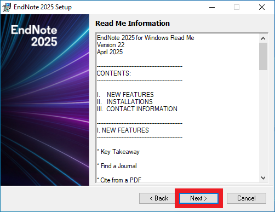Click the '* Cite from a PDF' line
This screenshot has height=212, width=275.
tap(119, 180)
